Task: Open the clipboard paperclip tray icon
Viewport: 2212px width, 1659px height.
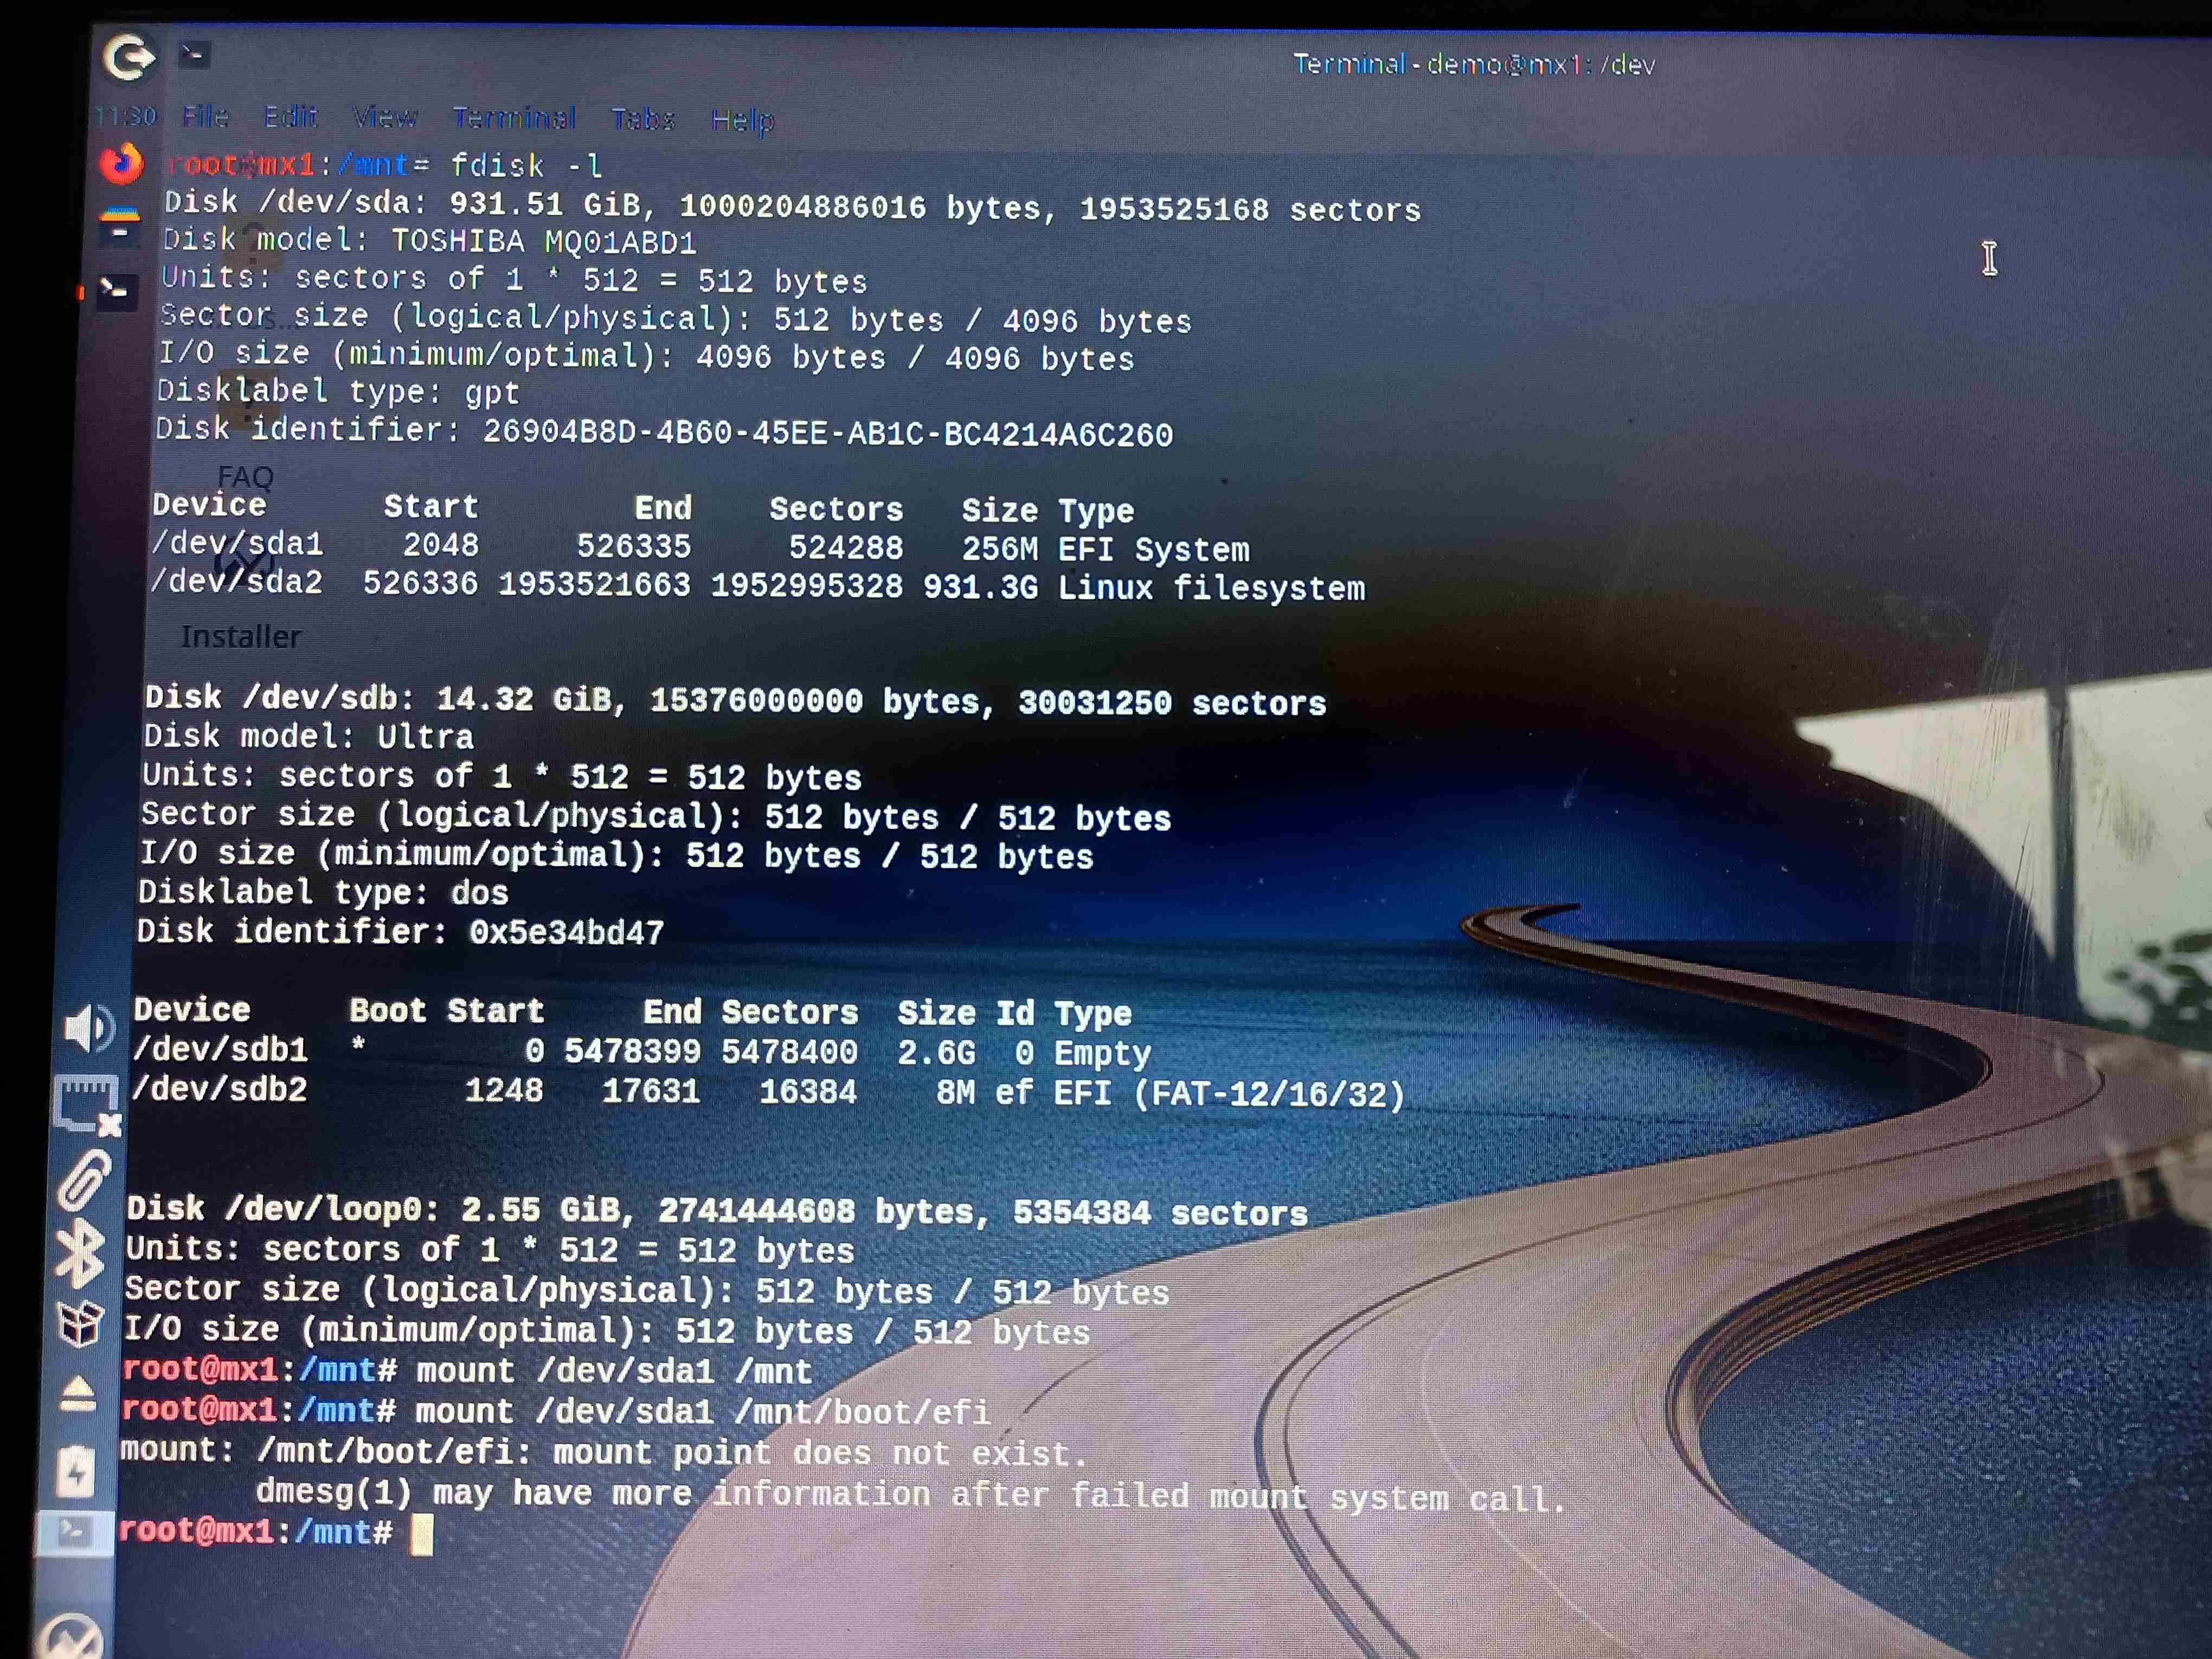Action: point(84,1179)
